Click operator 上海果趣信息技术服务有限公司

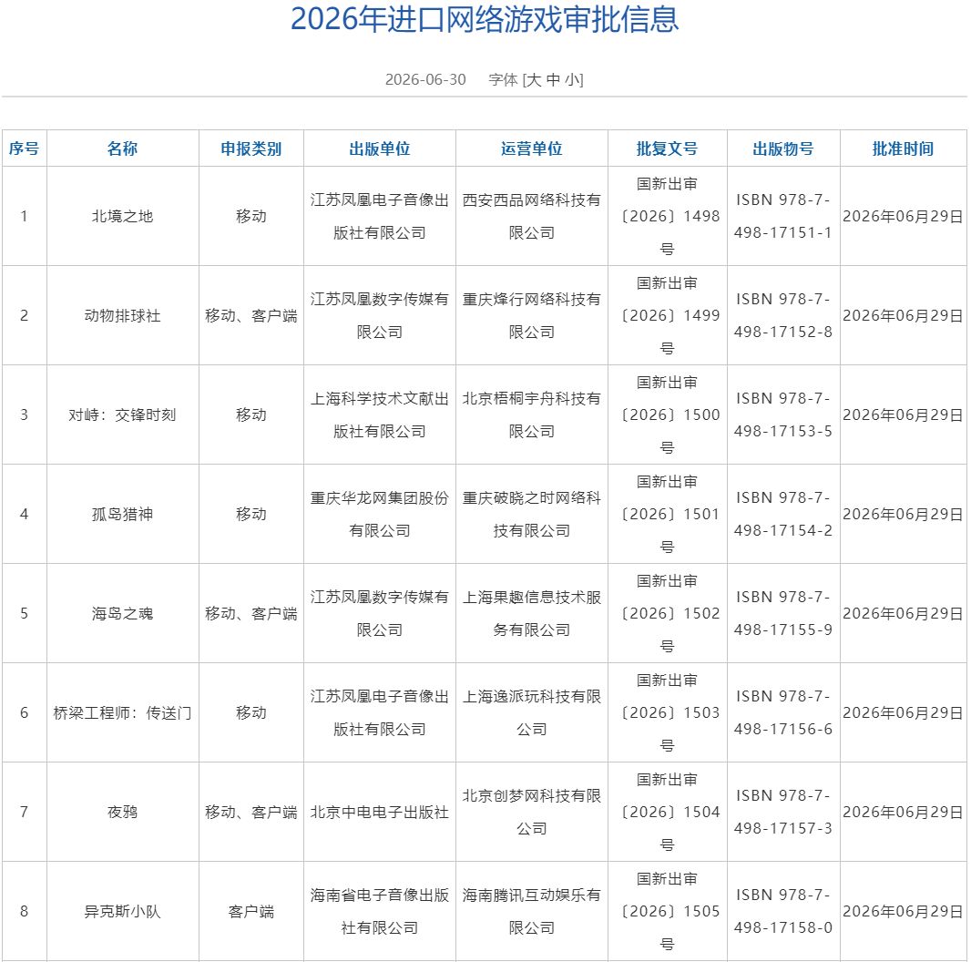[532, 614]
